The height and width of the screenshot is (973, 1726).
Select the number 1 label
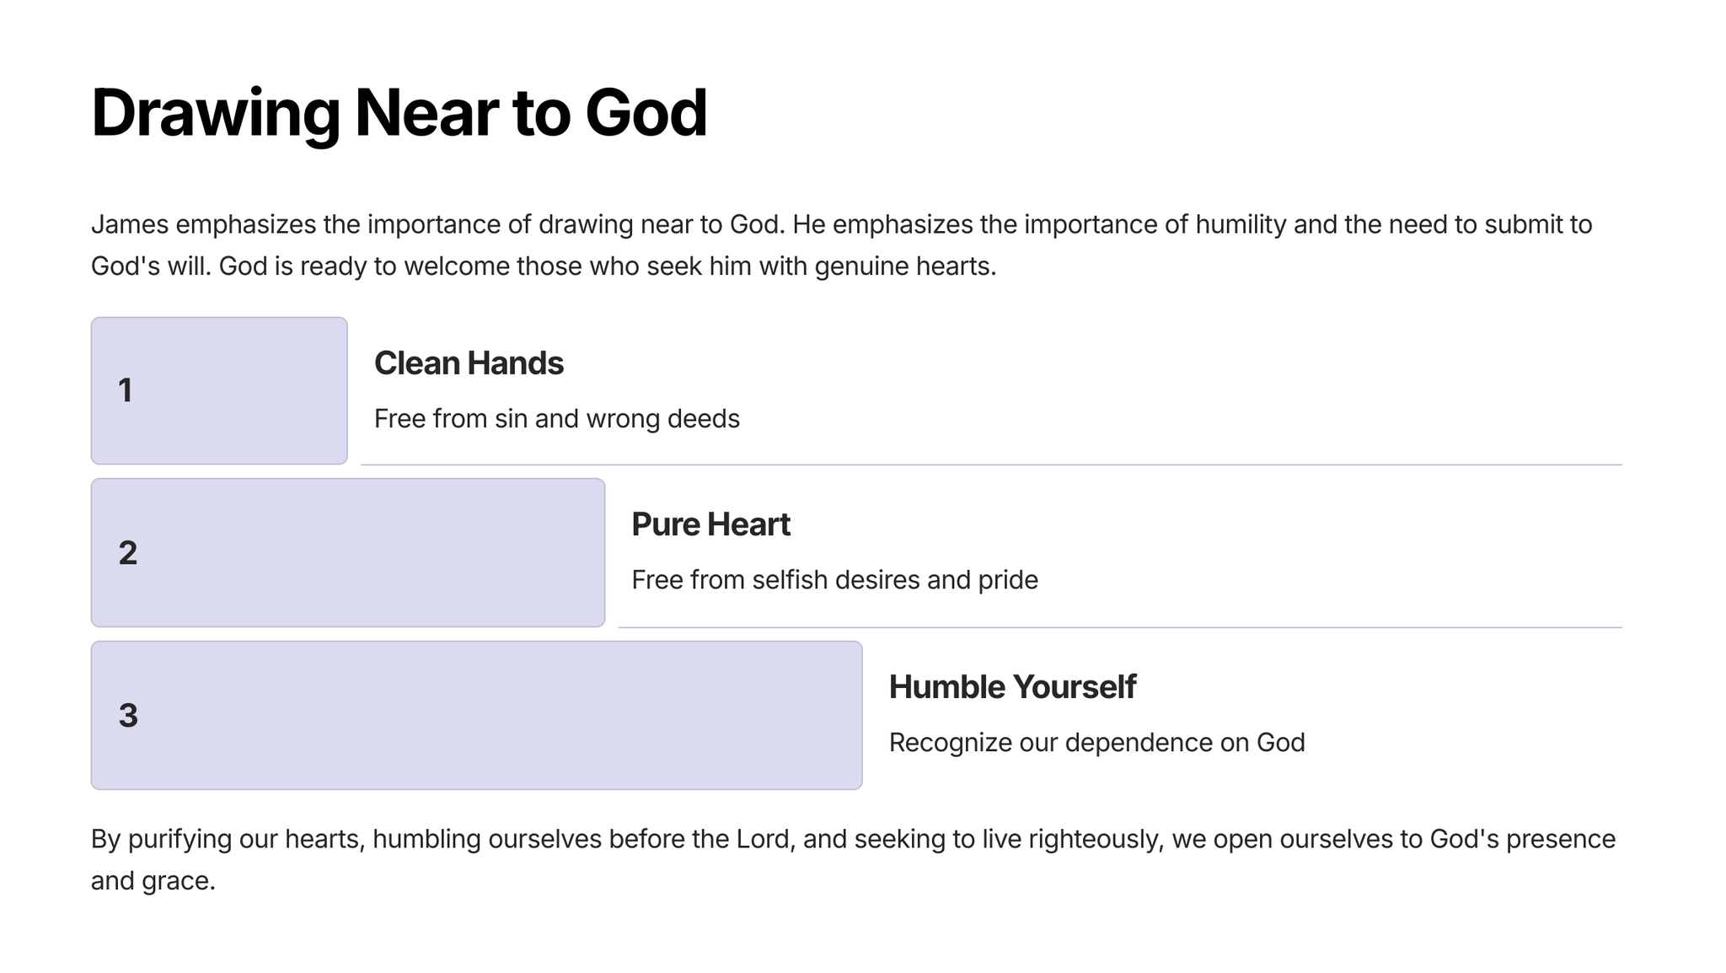pyautogui.click(x=126, y=390)
